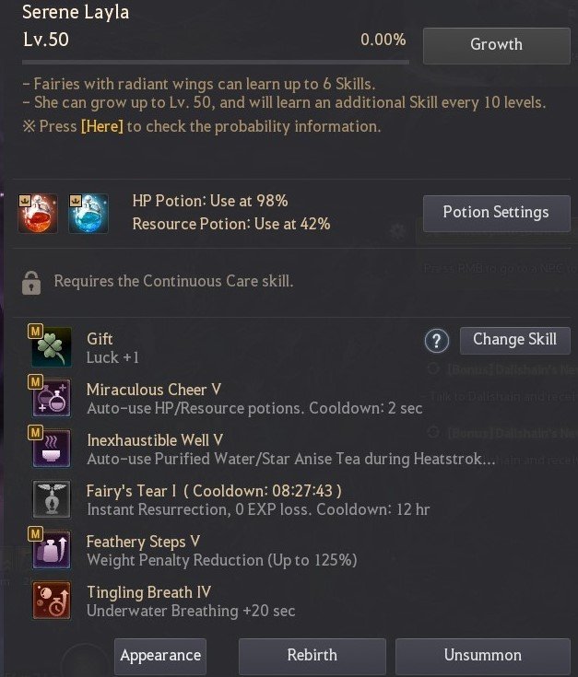The image size is (578, 677).
Task: Unsummon the fairy Serene Layla
Action: pyautogui.click(x=483, y=656)
